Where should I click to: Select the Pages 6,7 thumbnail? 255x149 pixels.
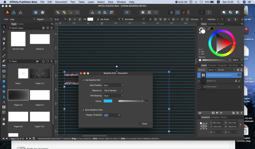(40, 95)
